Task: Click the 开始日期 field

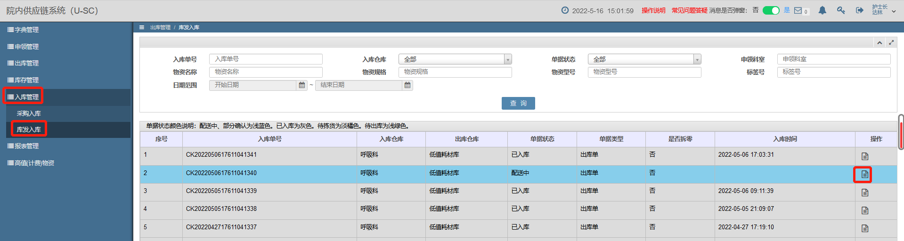Action: 253,85
